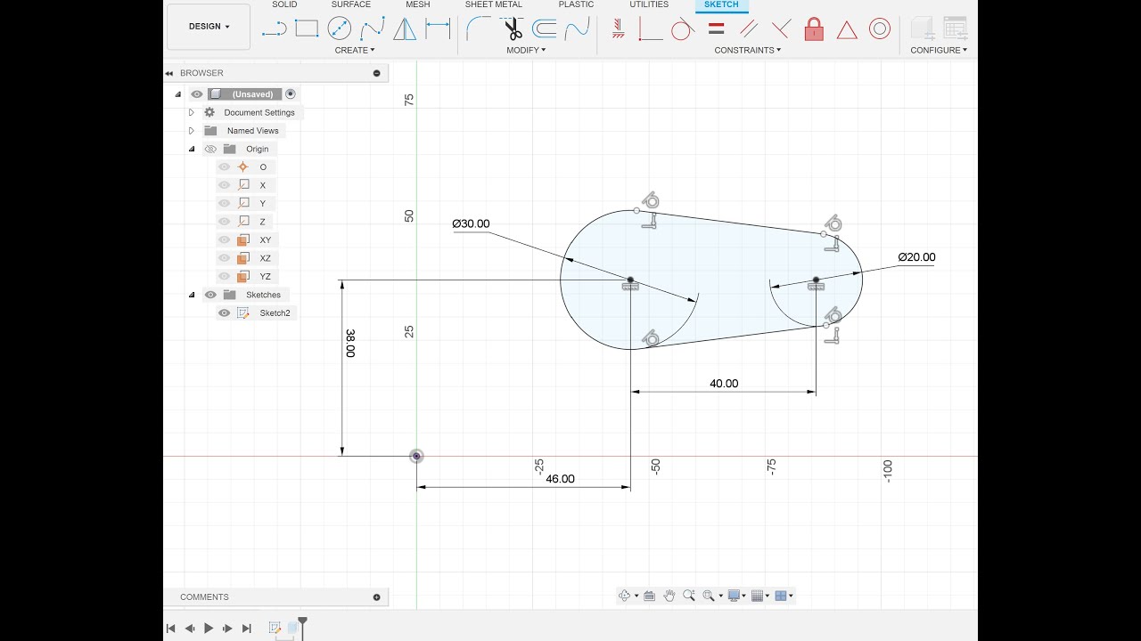Image resolution: width=1141 pixels, height=641 pixels.
Task: Select the Circle sketch tool
Action: tap(340, 28)
